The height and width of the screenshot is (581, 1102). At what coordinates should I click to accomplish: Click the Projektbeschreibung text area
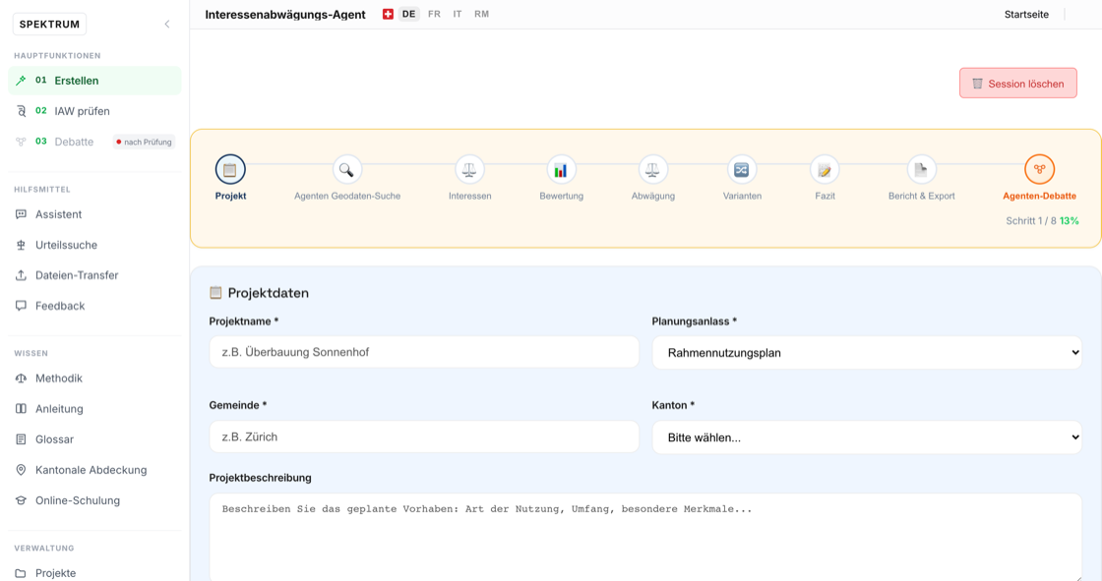tap(645, 538)
